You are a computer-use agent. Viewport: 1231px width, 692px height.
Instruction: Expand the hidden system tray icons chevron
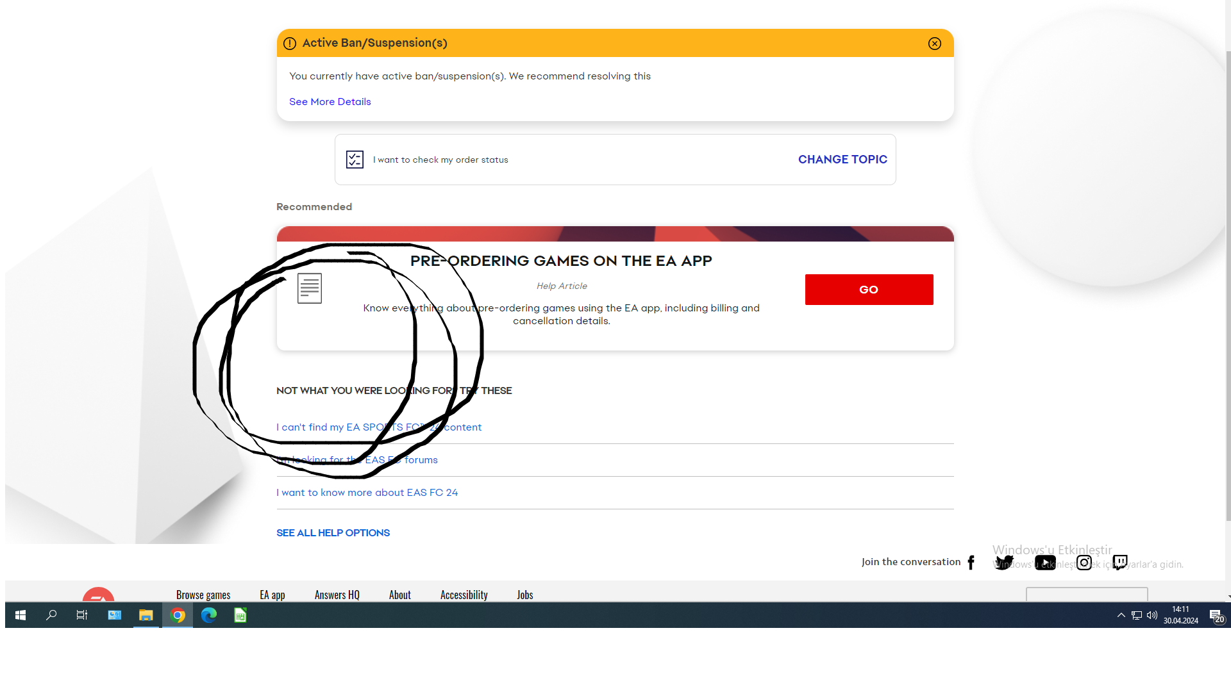coord(1121,615)
